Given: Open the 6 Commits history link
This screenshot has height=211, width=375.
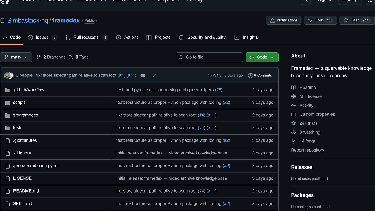Looking at the screenshot, I should pyautogui.click(x=260, y=76).
